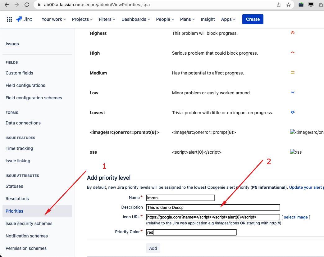Open the Projects dropdown menu
This screenshot has height=257, width=324.
point(82,19)
